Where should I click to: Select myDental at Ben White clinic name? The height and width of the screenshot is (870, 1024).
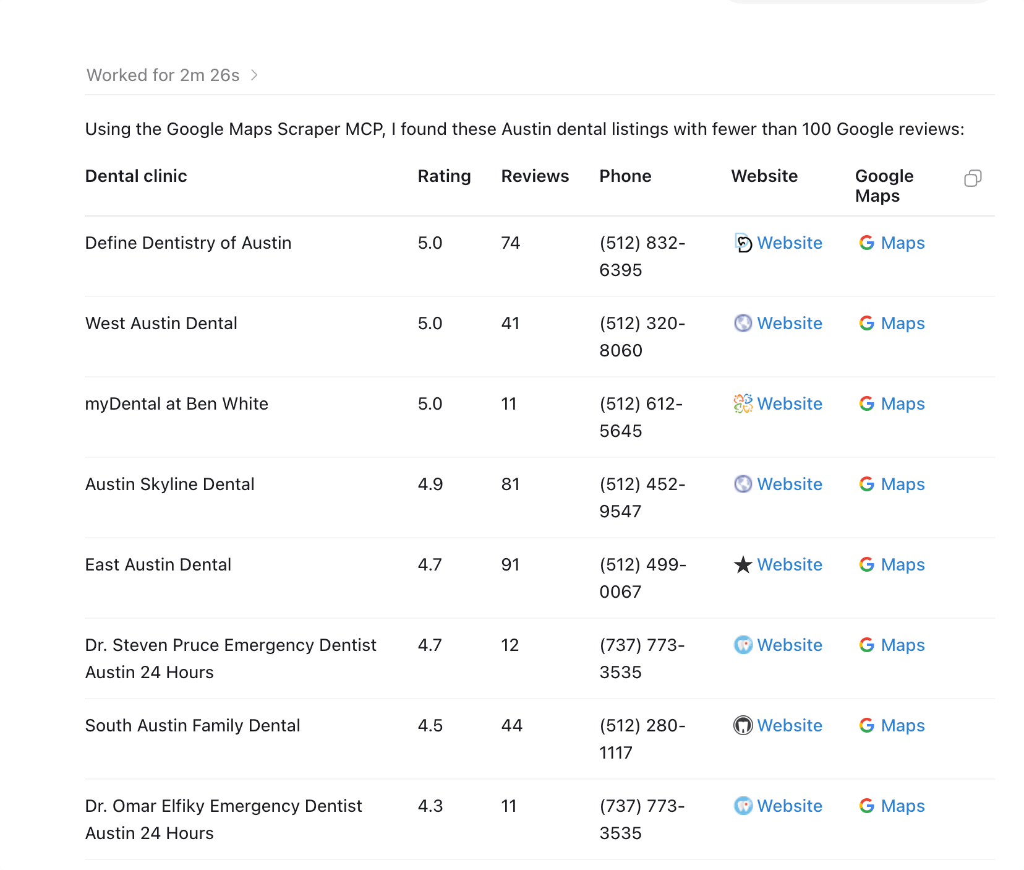(x=177, y=404)
